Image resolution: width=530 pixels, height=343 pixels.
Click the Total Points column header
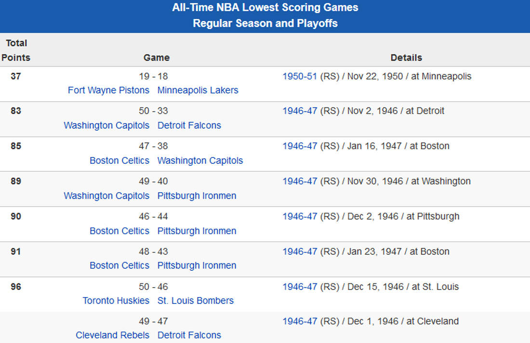click(16, 50)
